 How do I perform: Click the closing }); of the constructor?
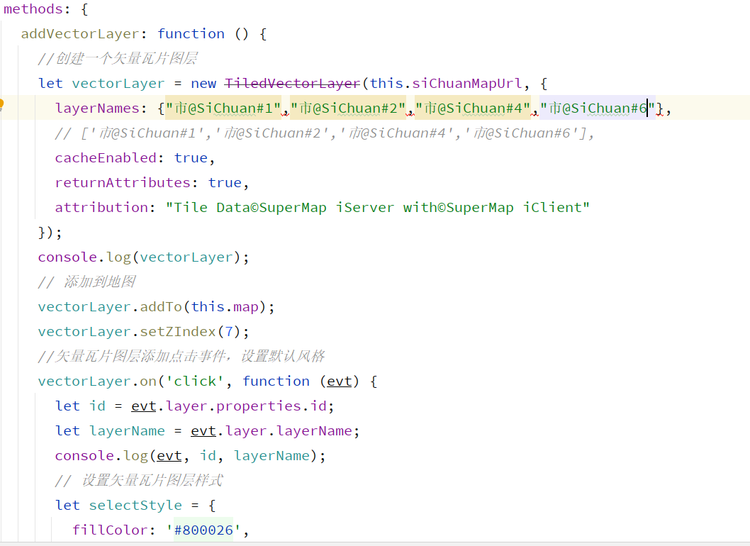tap(50, 233)
